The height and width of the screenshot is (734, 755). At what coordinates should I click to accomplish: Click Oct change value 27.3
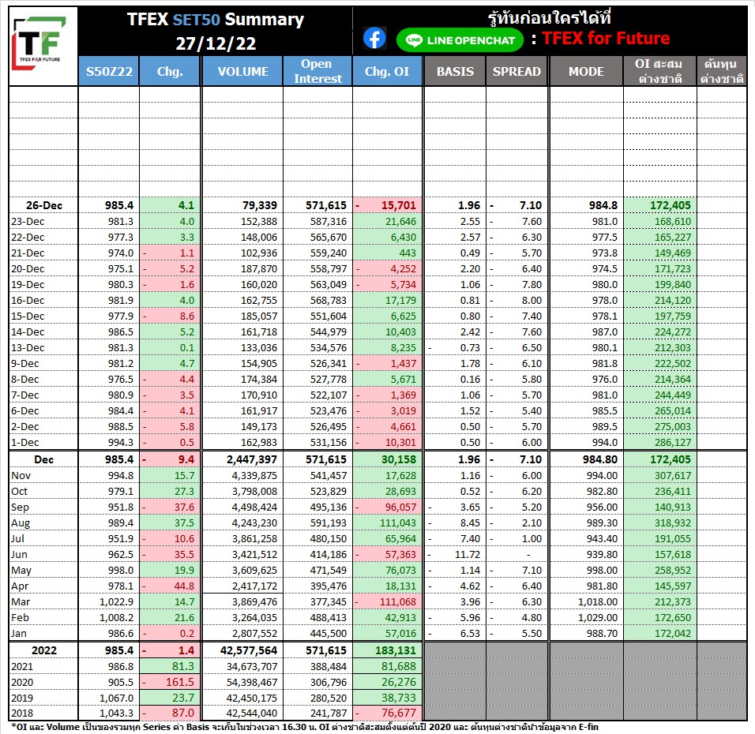pos(184,492)
